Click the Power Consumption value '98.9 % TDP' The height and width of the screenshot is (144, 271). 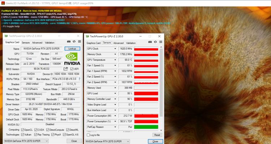(126, 121)
